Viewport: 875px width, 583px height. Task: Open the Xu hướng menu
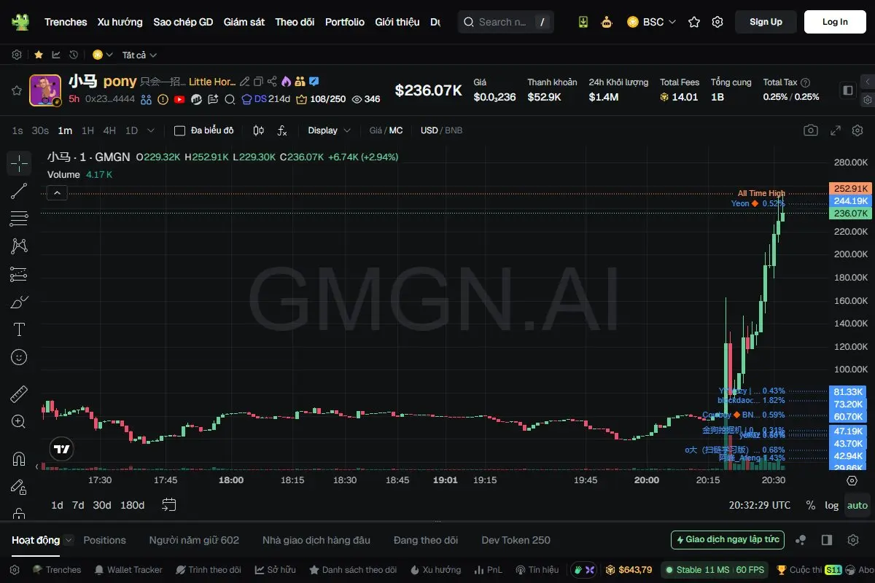point(120,22)
